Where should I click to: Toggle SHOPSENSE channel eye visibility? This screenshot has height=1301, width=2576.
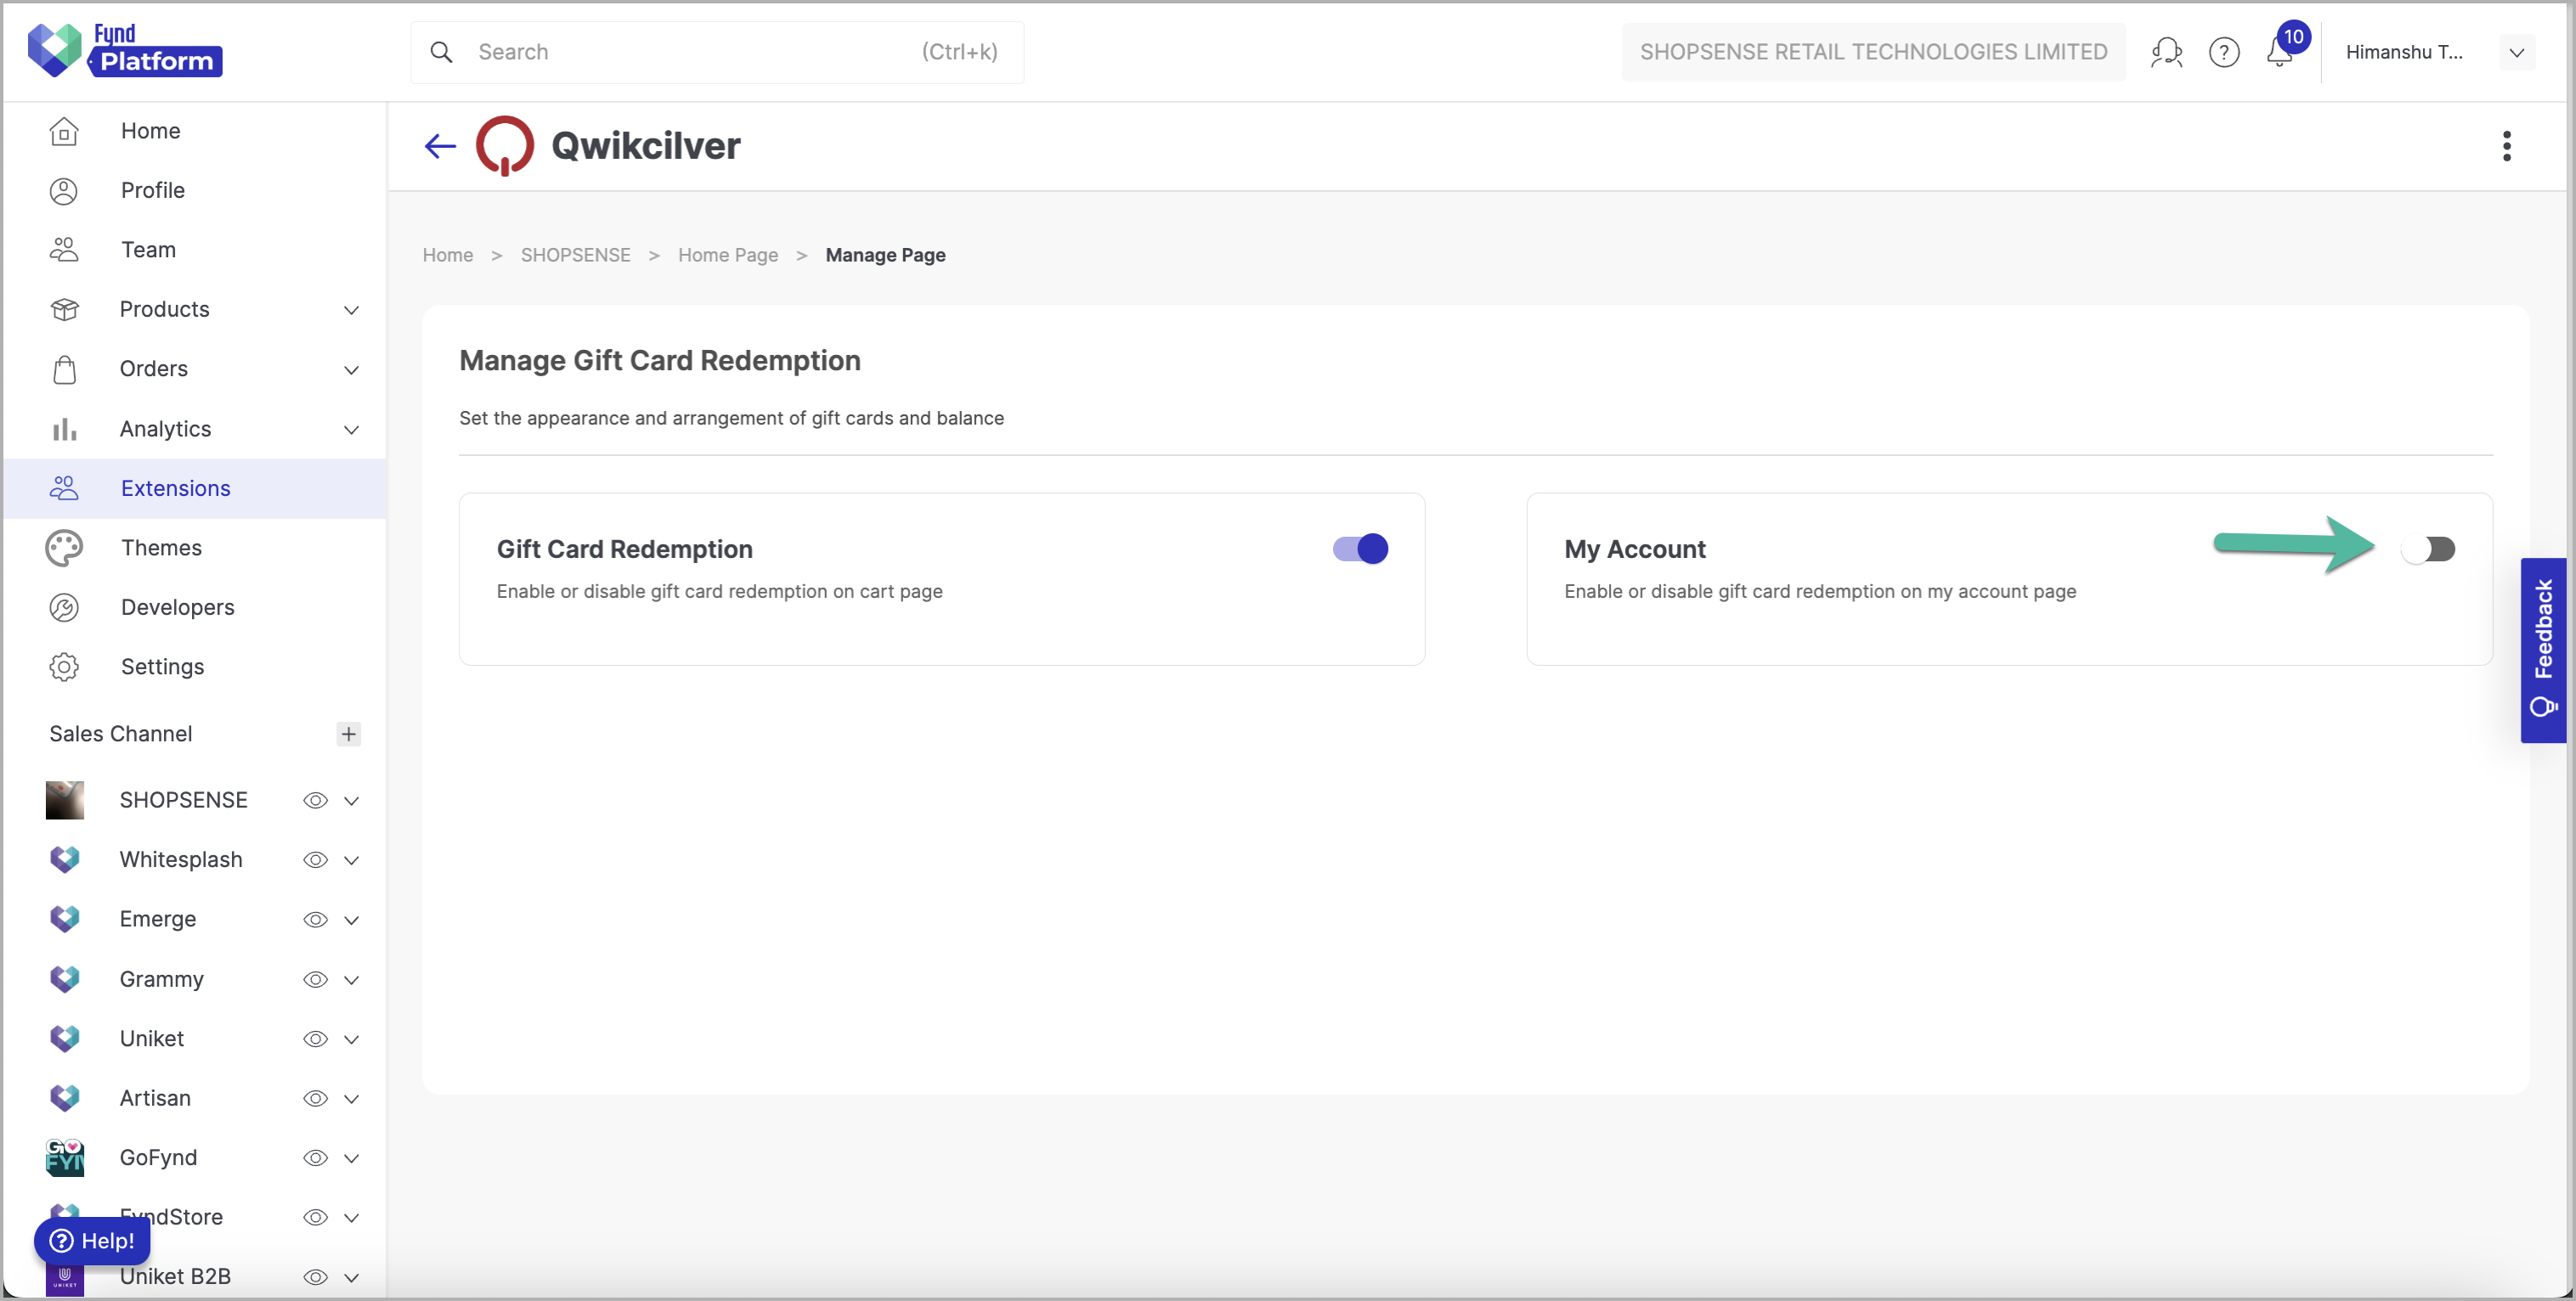(x=315, y=800)
